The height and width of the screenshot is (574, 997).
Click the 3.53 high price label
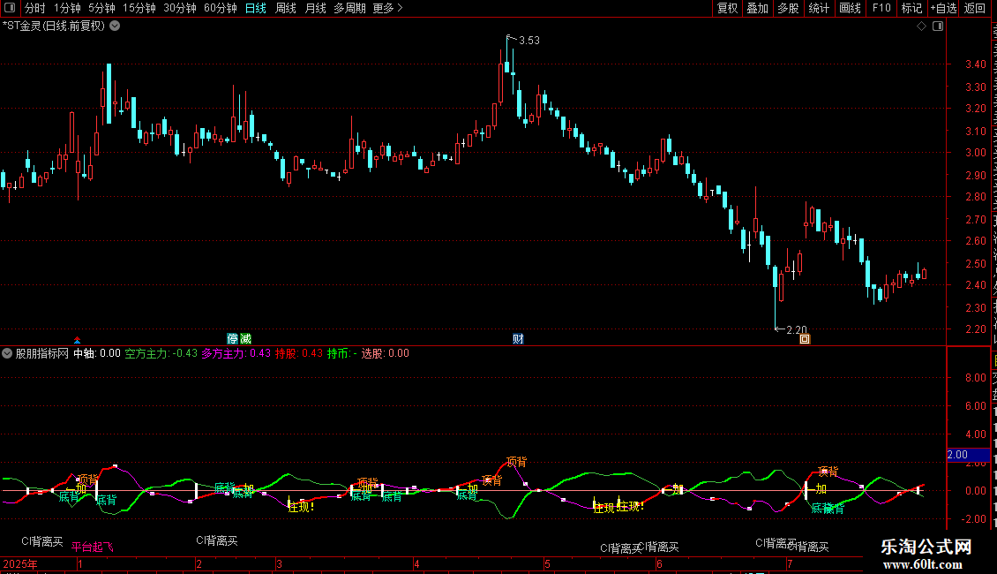click(x=529, y=41)
